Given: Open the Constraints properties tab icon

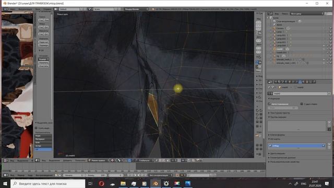Looking at the screenshot, I should point(293,81).
